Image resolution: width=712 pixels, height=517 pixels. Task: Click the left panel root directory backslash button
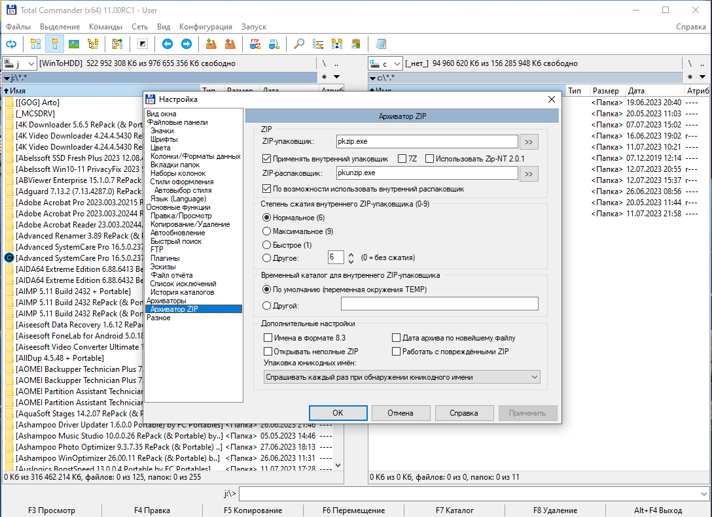(x=324, y=63)
